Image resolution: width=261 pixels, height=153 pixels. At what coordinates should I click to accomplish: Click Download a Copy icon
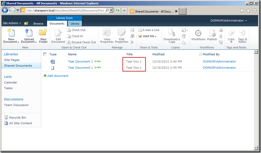[x=172, y=33]
